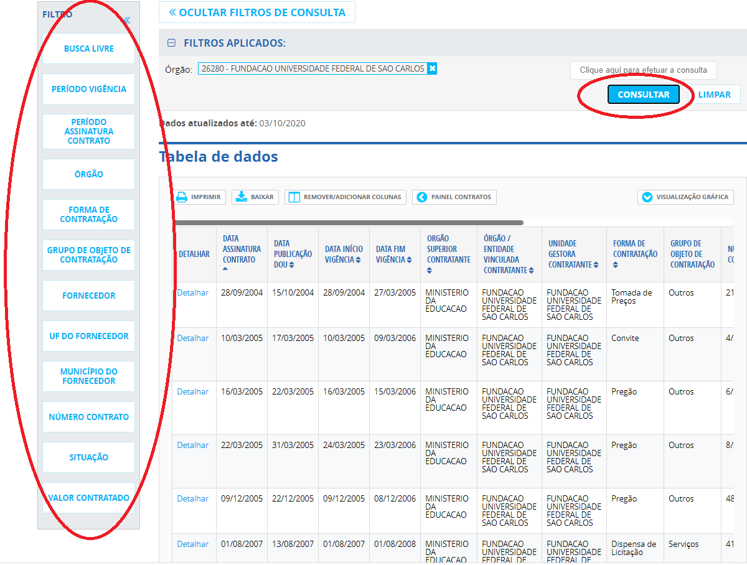Expand Visualização Gráfica view

[x=685, y=197]
